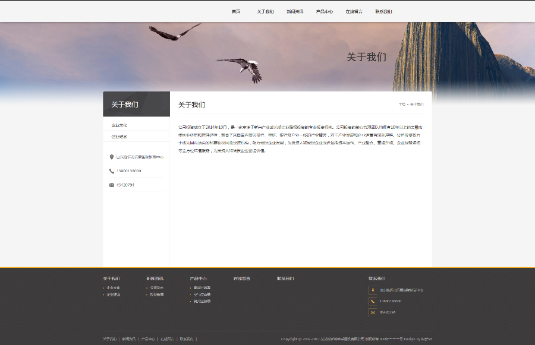The width and height of the screenshot is (535, 345).
Task: Select 在线留言 in the top navigation
Action: point(354,12)
